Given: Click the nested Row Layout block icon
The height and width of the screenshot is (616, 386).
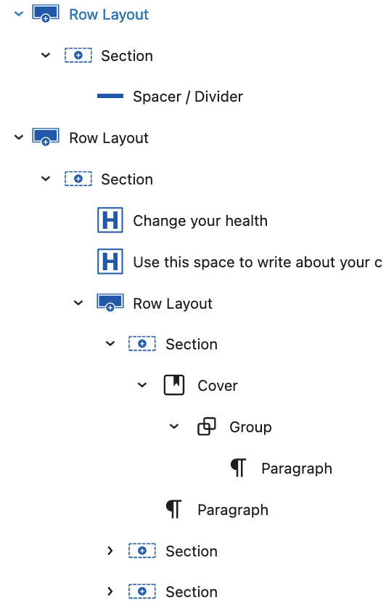Looking at the screenshot, I should click(x=110, y=302).
